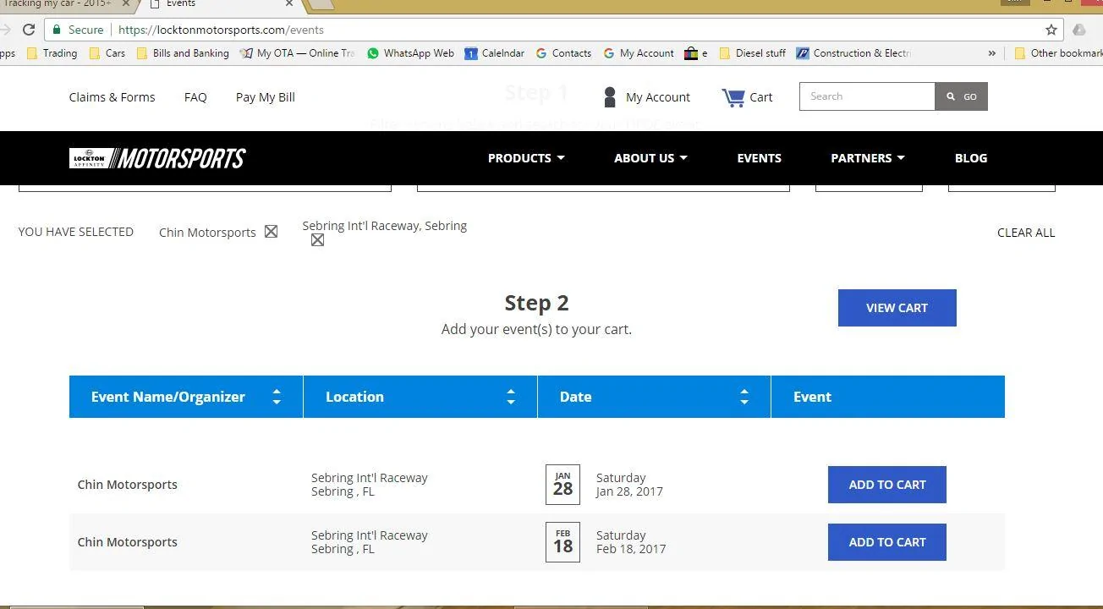Viewport: 1103px width, 609px height.
Task: Click the site Search input field
Action: pyautogui.click(x=867, y=96)
